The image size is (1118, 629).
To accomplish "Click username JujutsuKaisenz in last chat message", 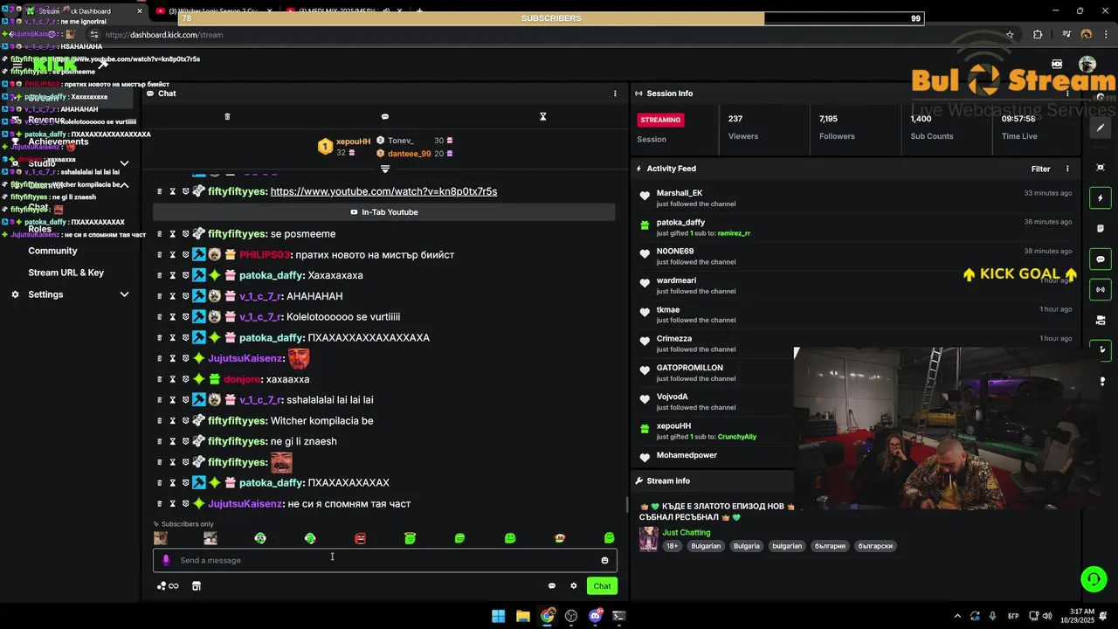I will [x=245, y=503].
